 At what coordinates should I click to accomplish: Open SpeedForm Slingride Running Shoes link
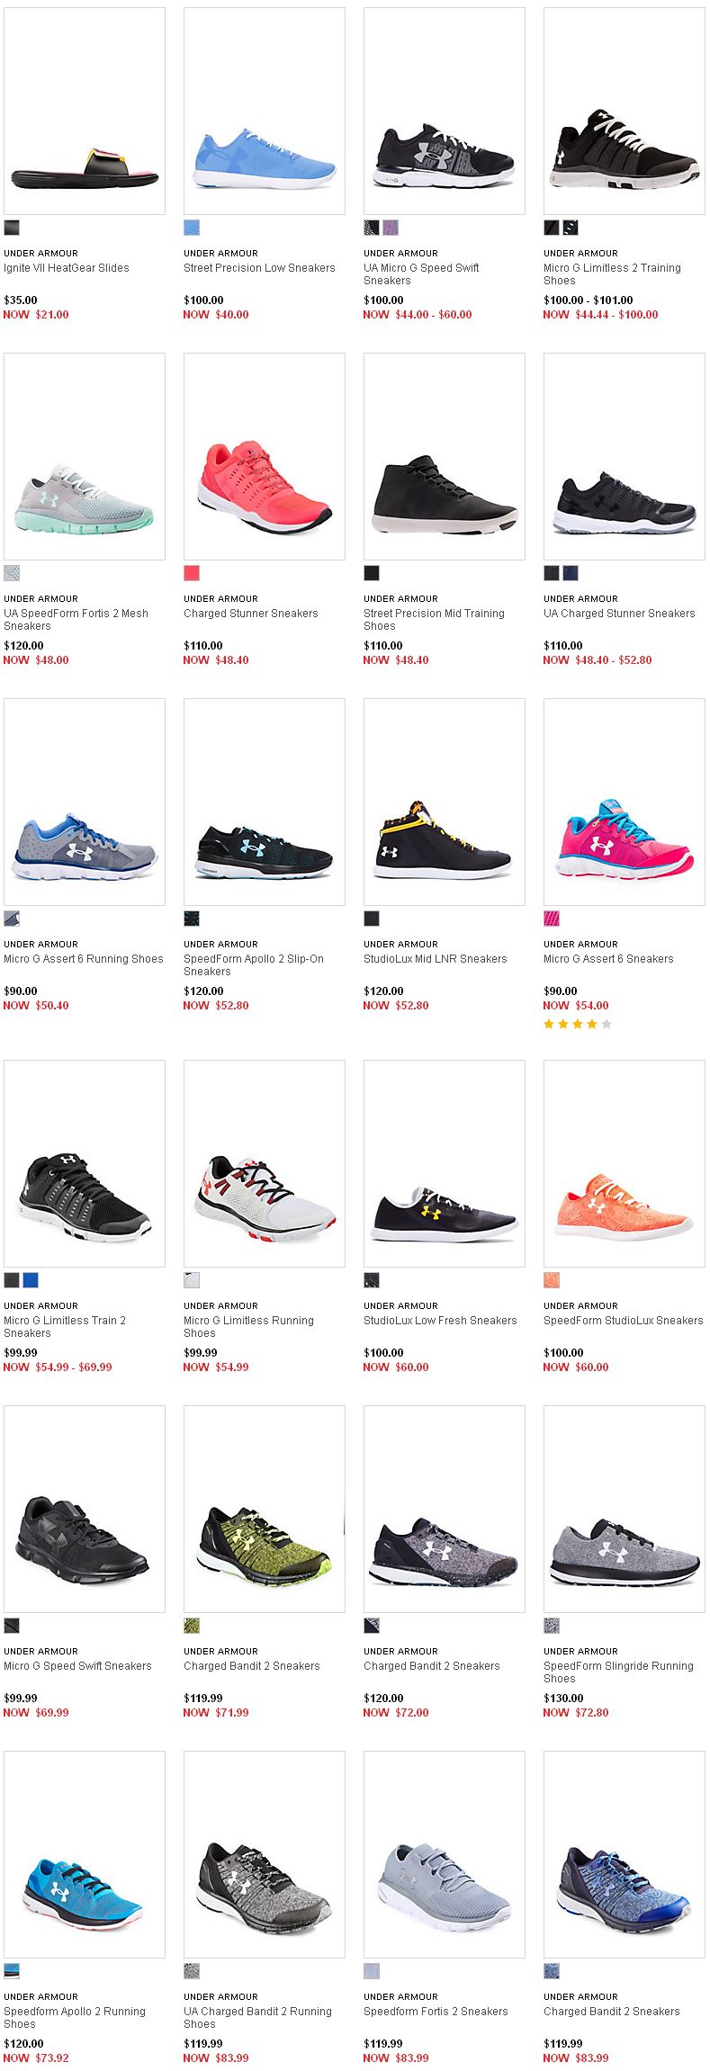(618, 1672)
